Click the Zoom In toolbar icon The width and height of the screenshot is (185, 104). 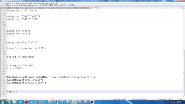[x=36, y=5]
